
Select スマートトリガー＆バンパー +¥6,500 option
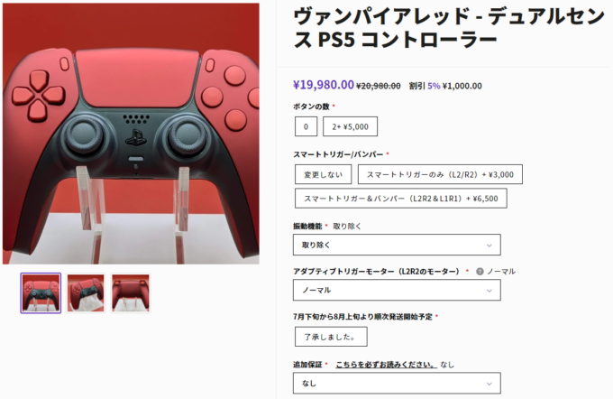401,198
